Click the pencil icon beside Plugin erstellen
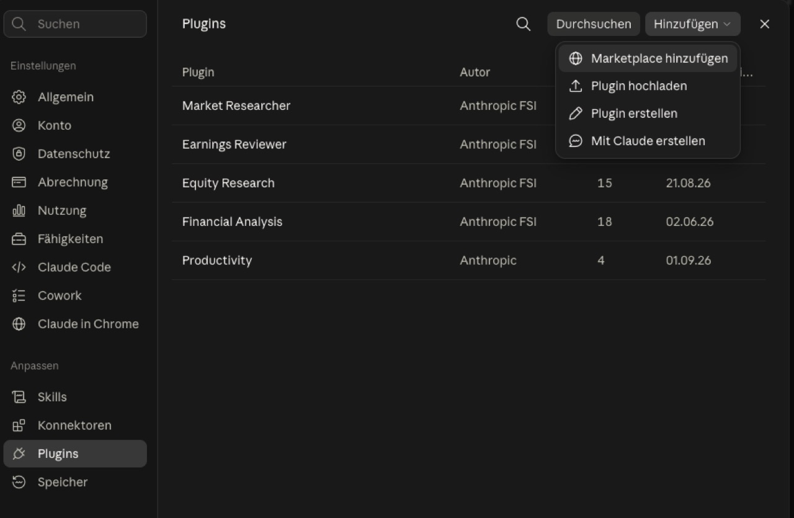 576,114
